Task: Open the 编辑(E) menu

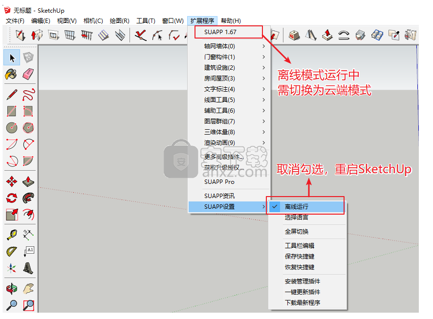Action: click(41, 20)
